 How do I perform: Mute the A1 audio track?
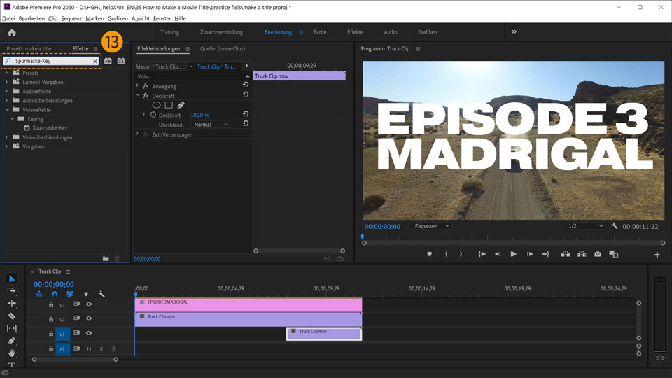[89, 349]
